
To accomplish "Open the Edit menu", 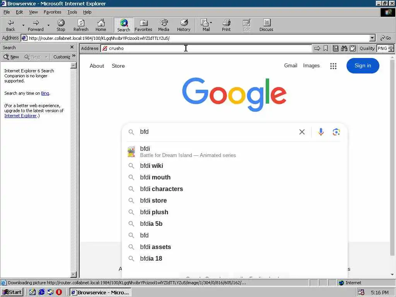I will [19, 12].
